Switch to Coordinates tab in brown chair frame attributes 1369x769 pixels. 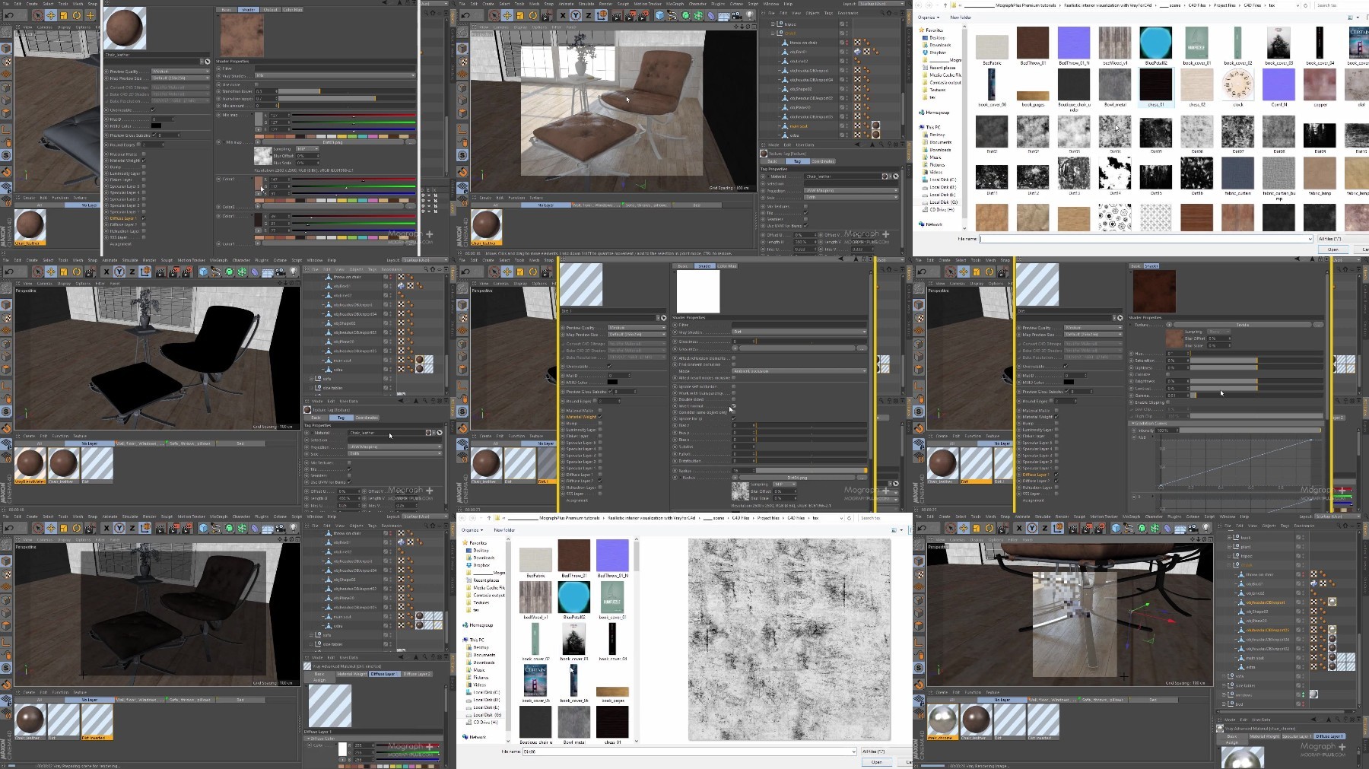click(x=823, y=161)
